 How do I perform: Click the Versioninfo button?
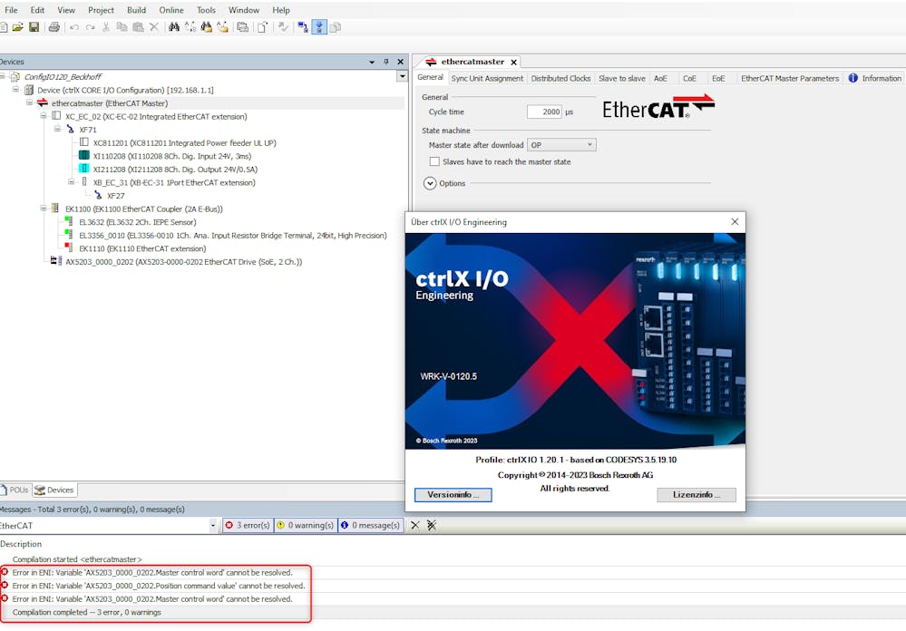click(x=453, y=495)
